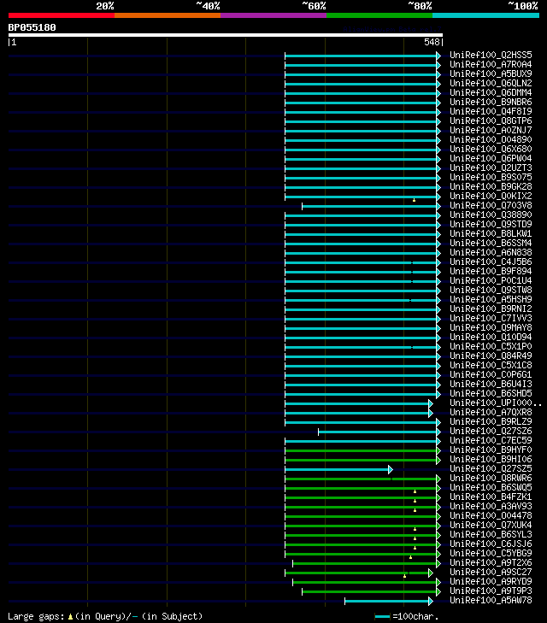The image size is (547, 623).
Task: Select the UniRef100_B8LKW1 label
Action: click(x=491, y=233)
